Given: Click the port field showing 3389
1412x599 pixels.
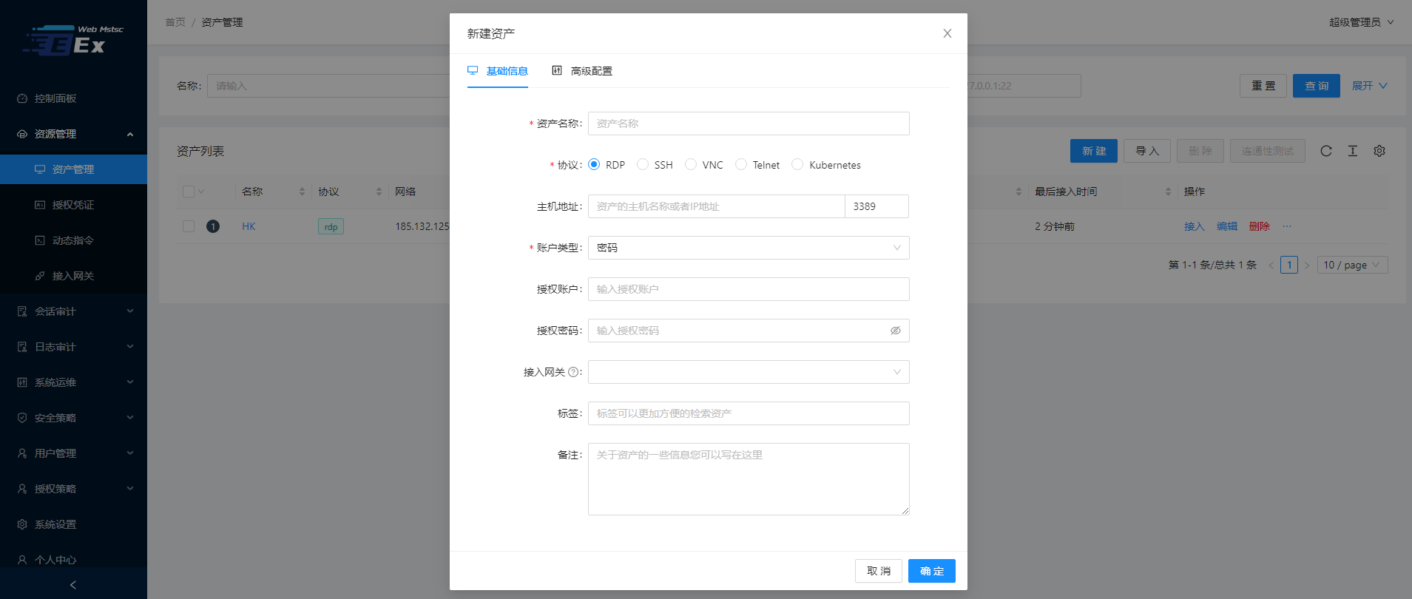Looking at the screenshot, I should pyautogui.click(x=876, y=206).
